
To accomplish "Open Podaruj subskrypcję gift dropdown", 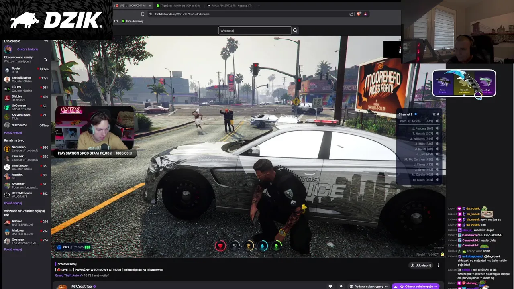I will click(x=369, y=287).
